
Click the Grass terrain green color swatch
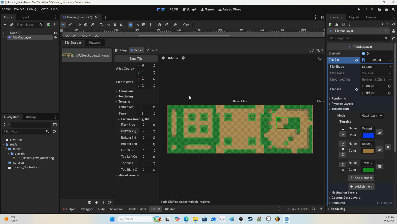click(x=368, y=170)
